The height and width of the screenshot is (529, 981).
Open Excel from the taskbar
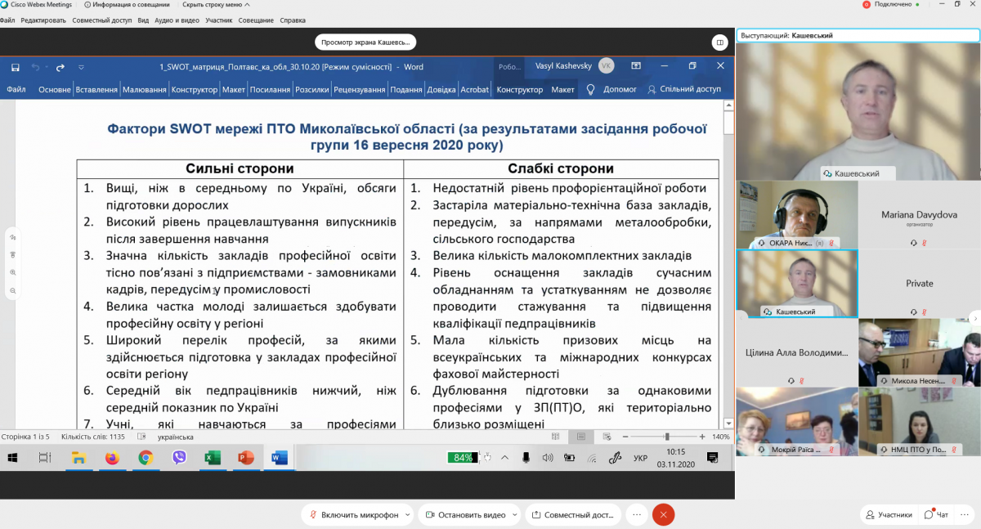pos(213,458)
